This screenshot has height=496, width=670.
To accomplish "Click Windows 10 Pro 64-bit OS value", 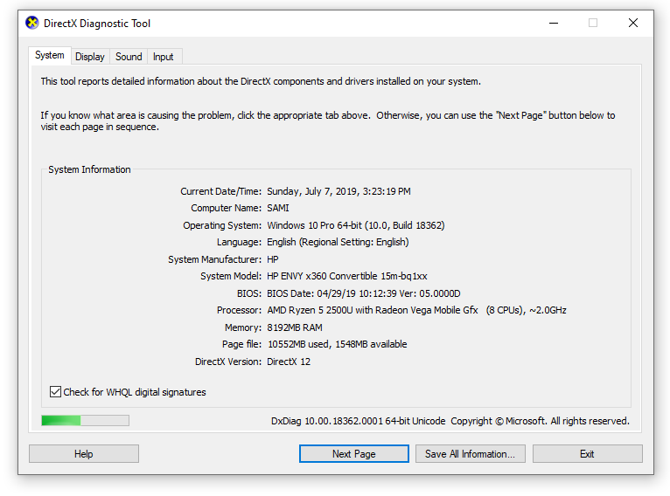I will click(356, 225).
